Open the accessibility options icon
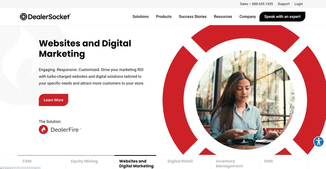The width and height of the screenshot is (326, 169). [x=318, y=142]
